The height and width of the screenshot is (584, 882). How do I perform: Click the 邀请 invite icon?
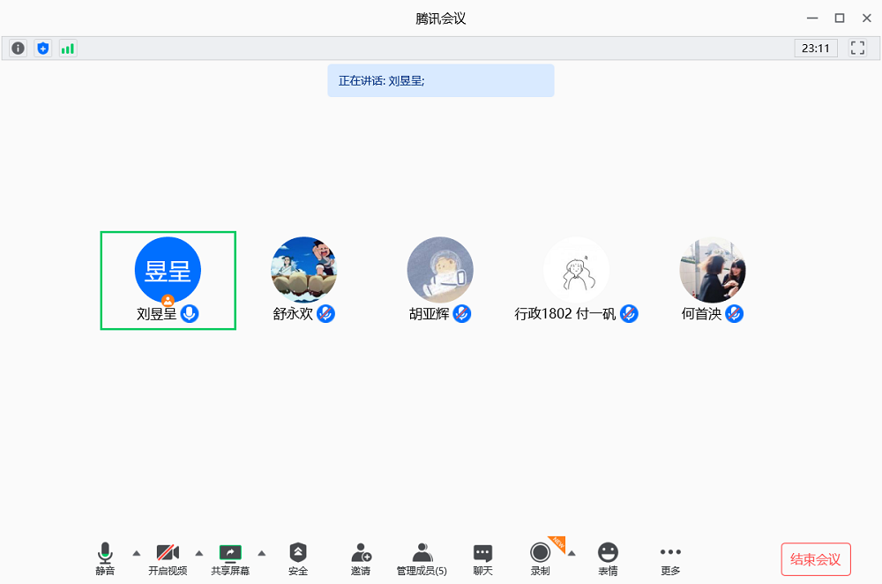coord(361,558)
